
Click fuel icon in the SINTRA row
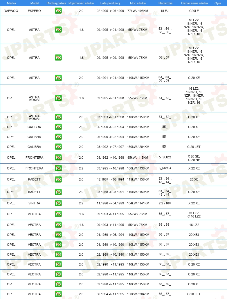tap(58, 203)
